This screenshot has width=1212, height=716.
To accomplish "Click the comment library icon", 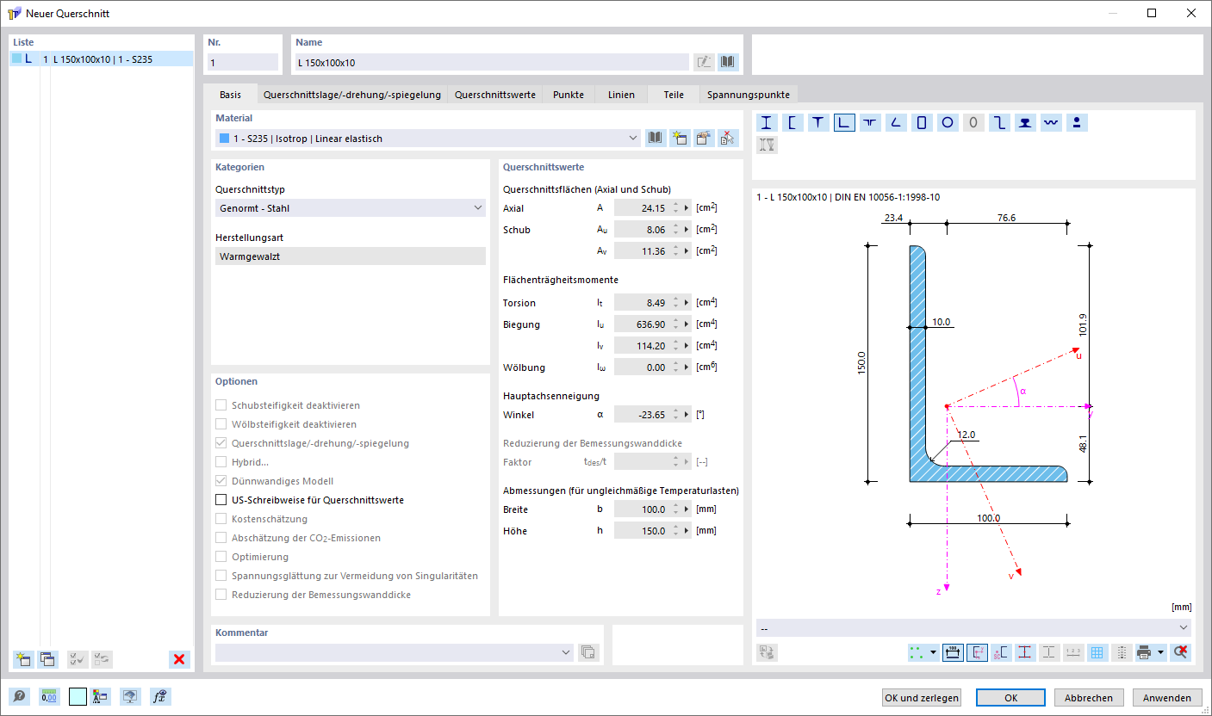I will point(588,652).
